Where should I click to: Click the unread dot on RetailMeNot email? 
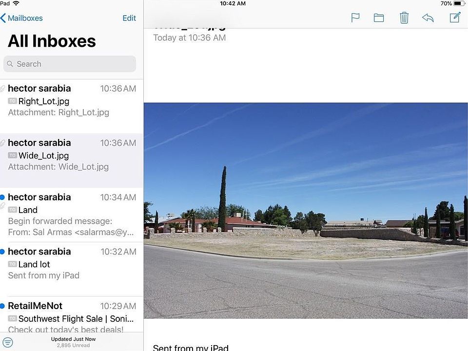(x=2, y=306)
